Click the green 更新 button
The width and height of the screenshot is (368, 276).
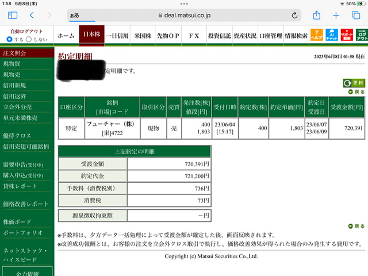coord(354,83)
